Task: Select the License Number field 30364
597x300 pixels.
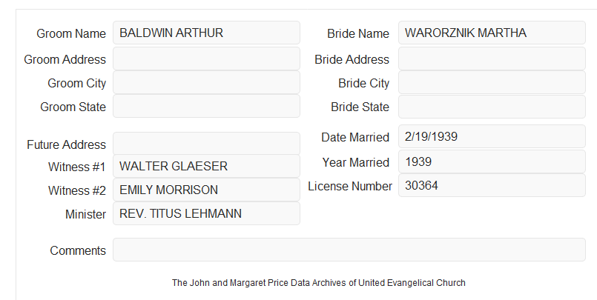Action: click(x=492, y=185)
